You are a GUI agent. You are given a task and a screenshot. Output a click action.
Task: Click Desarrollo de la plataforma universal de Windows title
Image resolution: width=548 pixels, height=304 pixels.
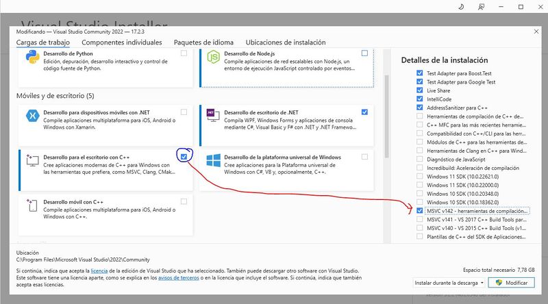click(282, 157)
